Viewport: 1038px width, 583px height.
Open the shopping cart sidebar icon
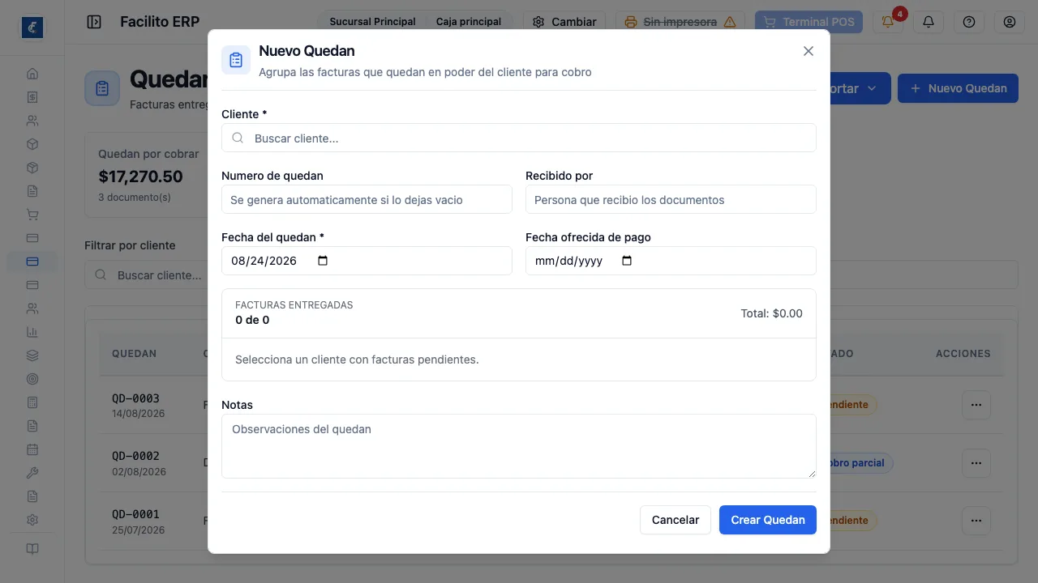click(x=32, y=215)
